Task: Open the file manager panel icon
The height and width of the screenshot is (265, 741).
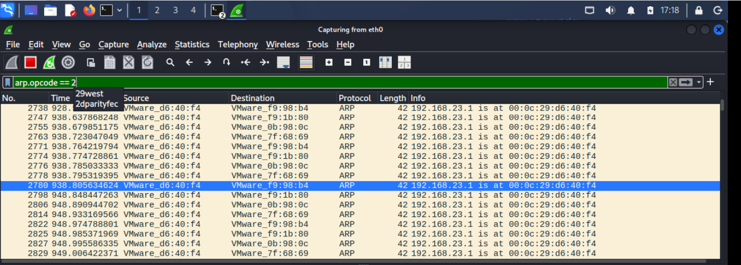Action: (50, 10)
